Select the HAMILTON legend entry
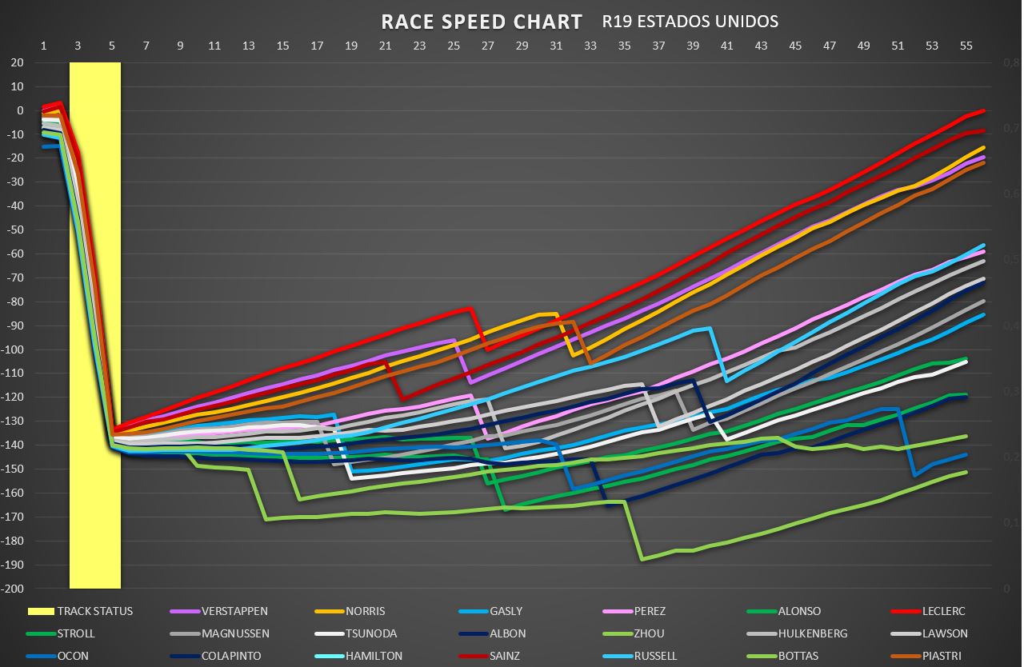Viewport: 1024px width, 667px height. click(358, 656)
